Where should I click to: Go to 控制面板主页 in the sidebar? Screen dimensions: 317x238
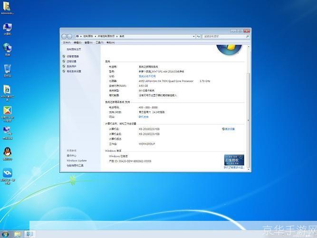tap(74, 49)
